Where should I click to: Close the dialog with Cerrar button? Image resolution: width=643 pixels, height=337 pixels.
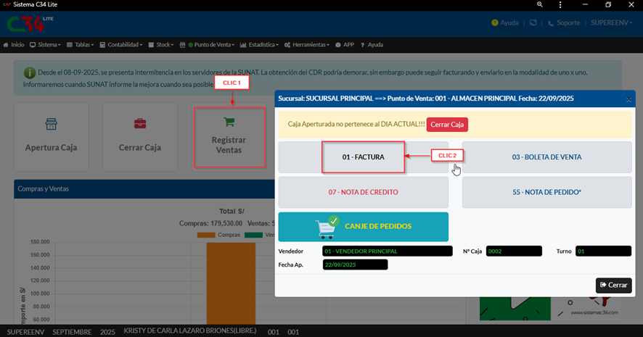click(613, 285)
